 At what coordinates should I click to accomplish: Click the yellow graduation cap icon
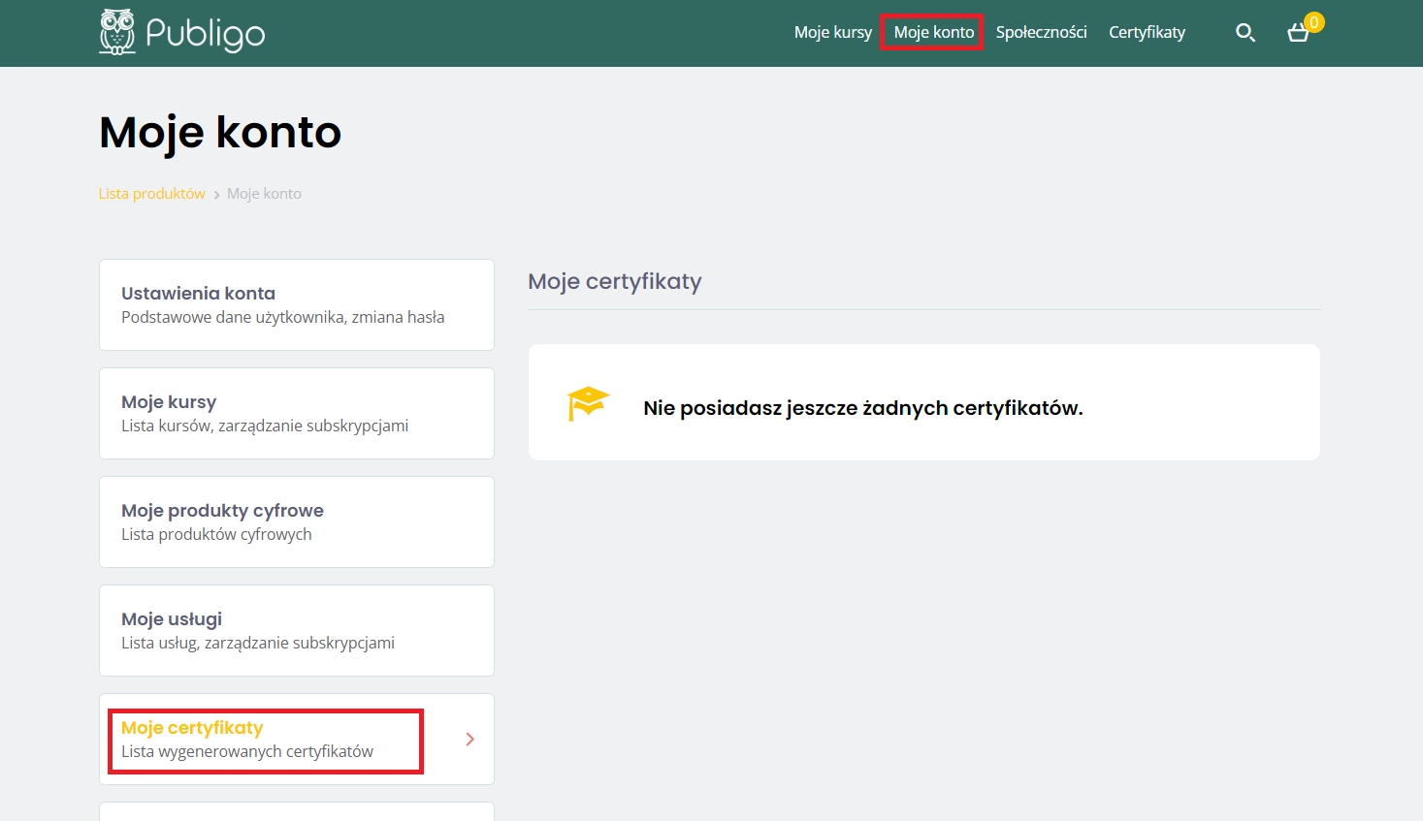(x=588, y=402)
